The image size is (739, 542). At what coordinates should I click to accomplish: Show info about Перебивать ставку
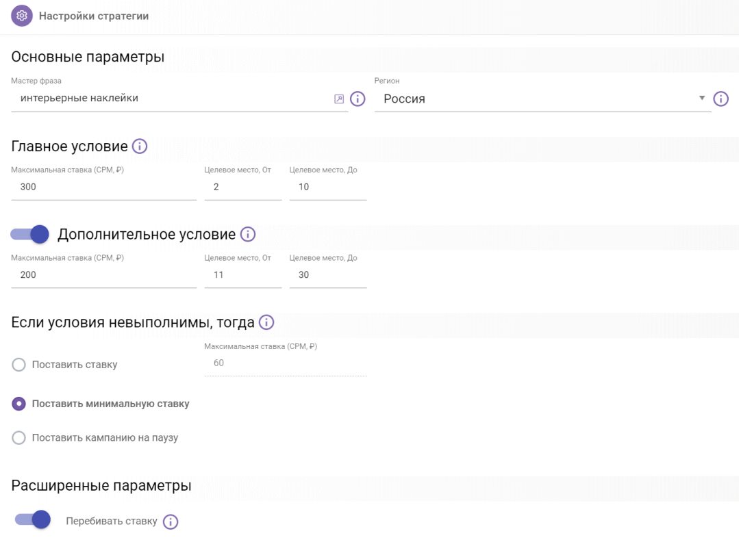[x=170, y=521]
